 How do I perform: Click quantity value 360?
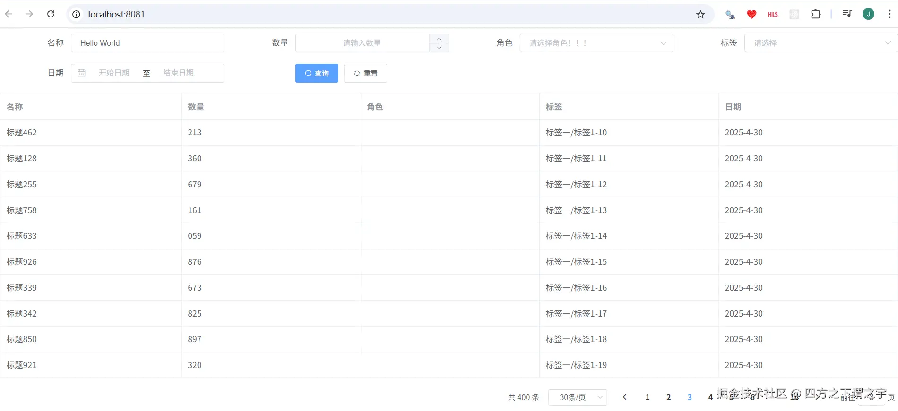[x=195, y=159]
